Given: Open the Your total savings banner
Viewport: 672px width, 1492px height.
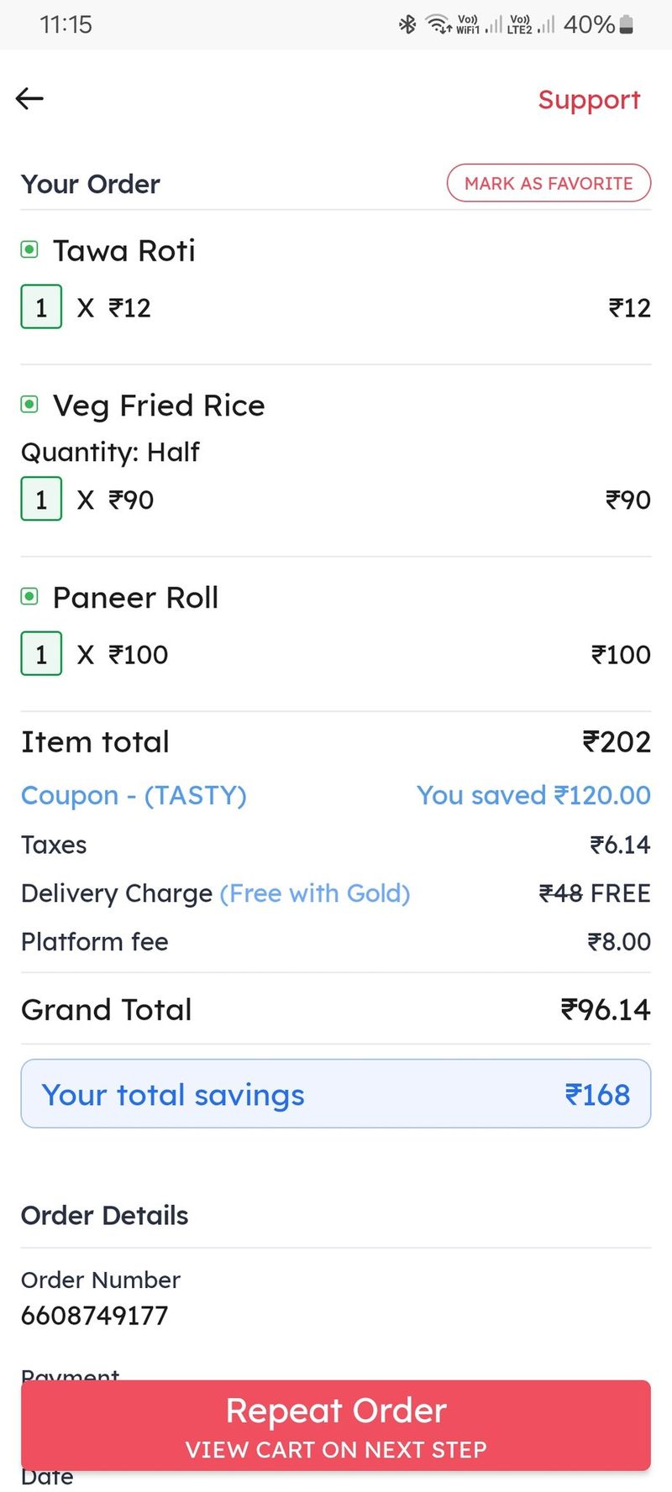Looking at the screenshot, I should pyautogui.click(x=336, y=1094).
